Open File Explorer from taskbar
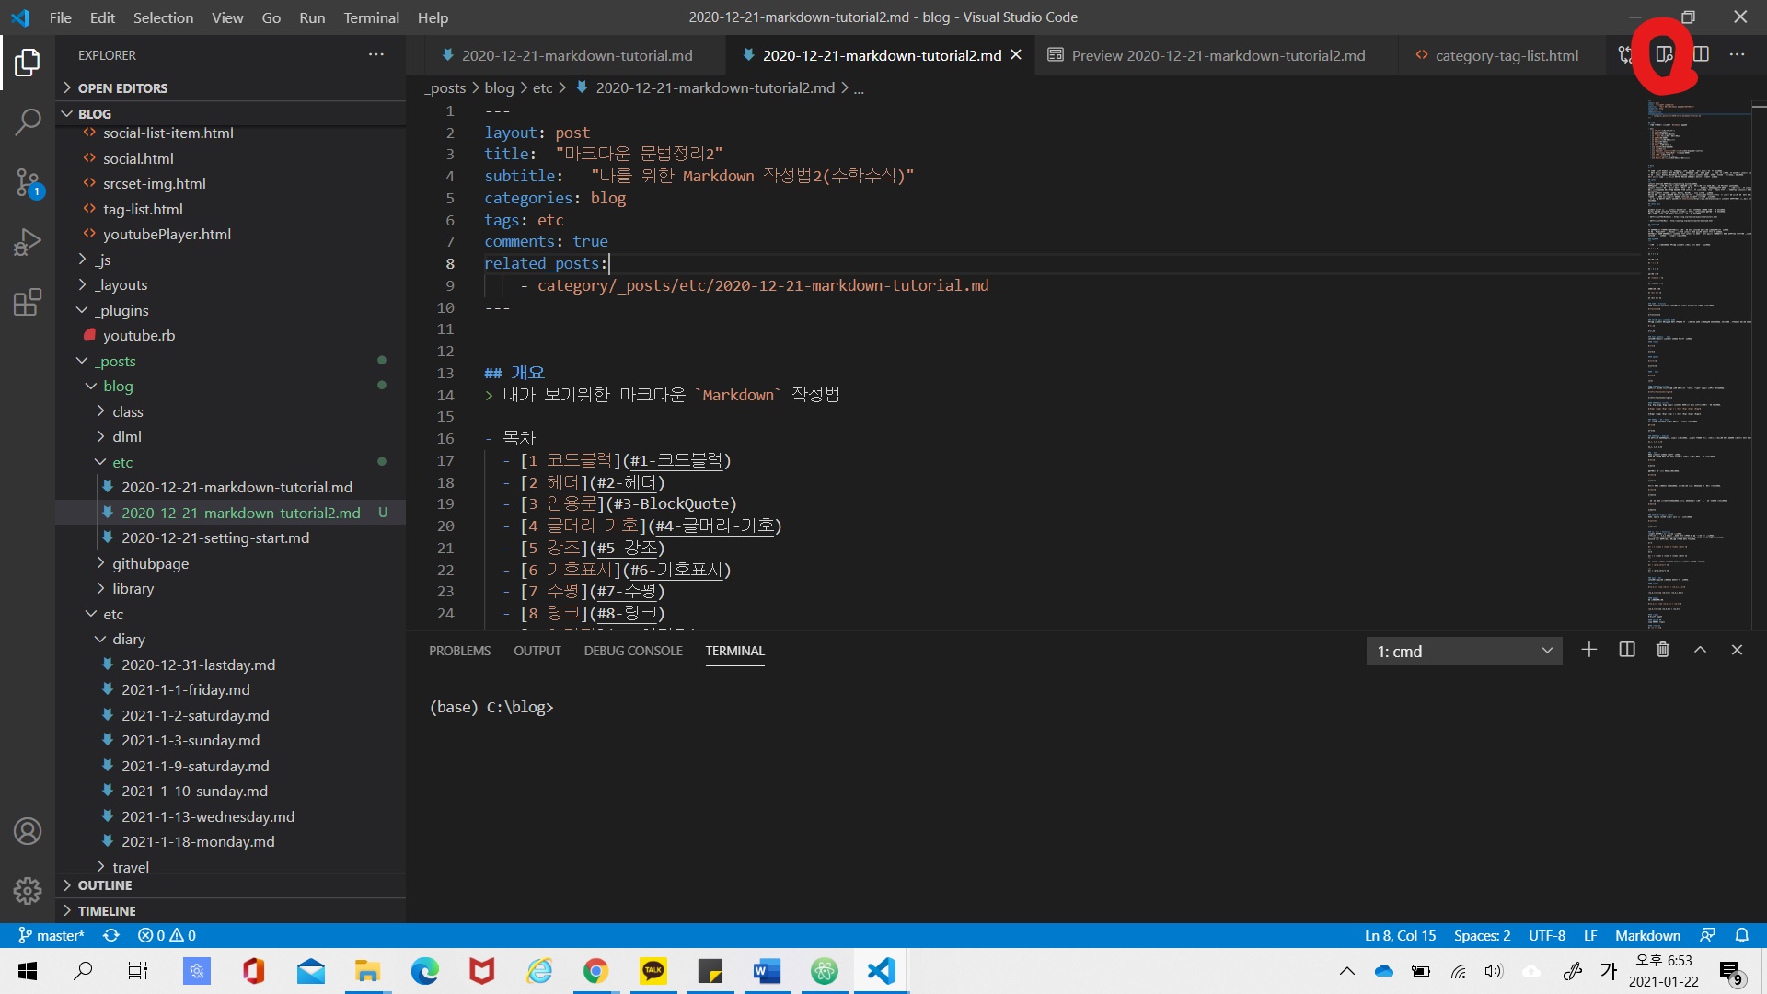The height and width of the screenshot is (994, 1767). (x=367, y=971)
